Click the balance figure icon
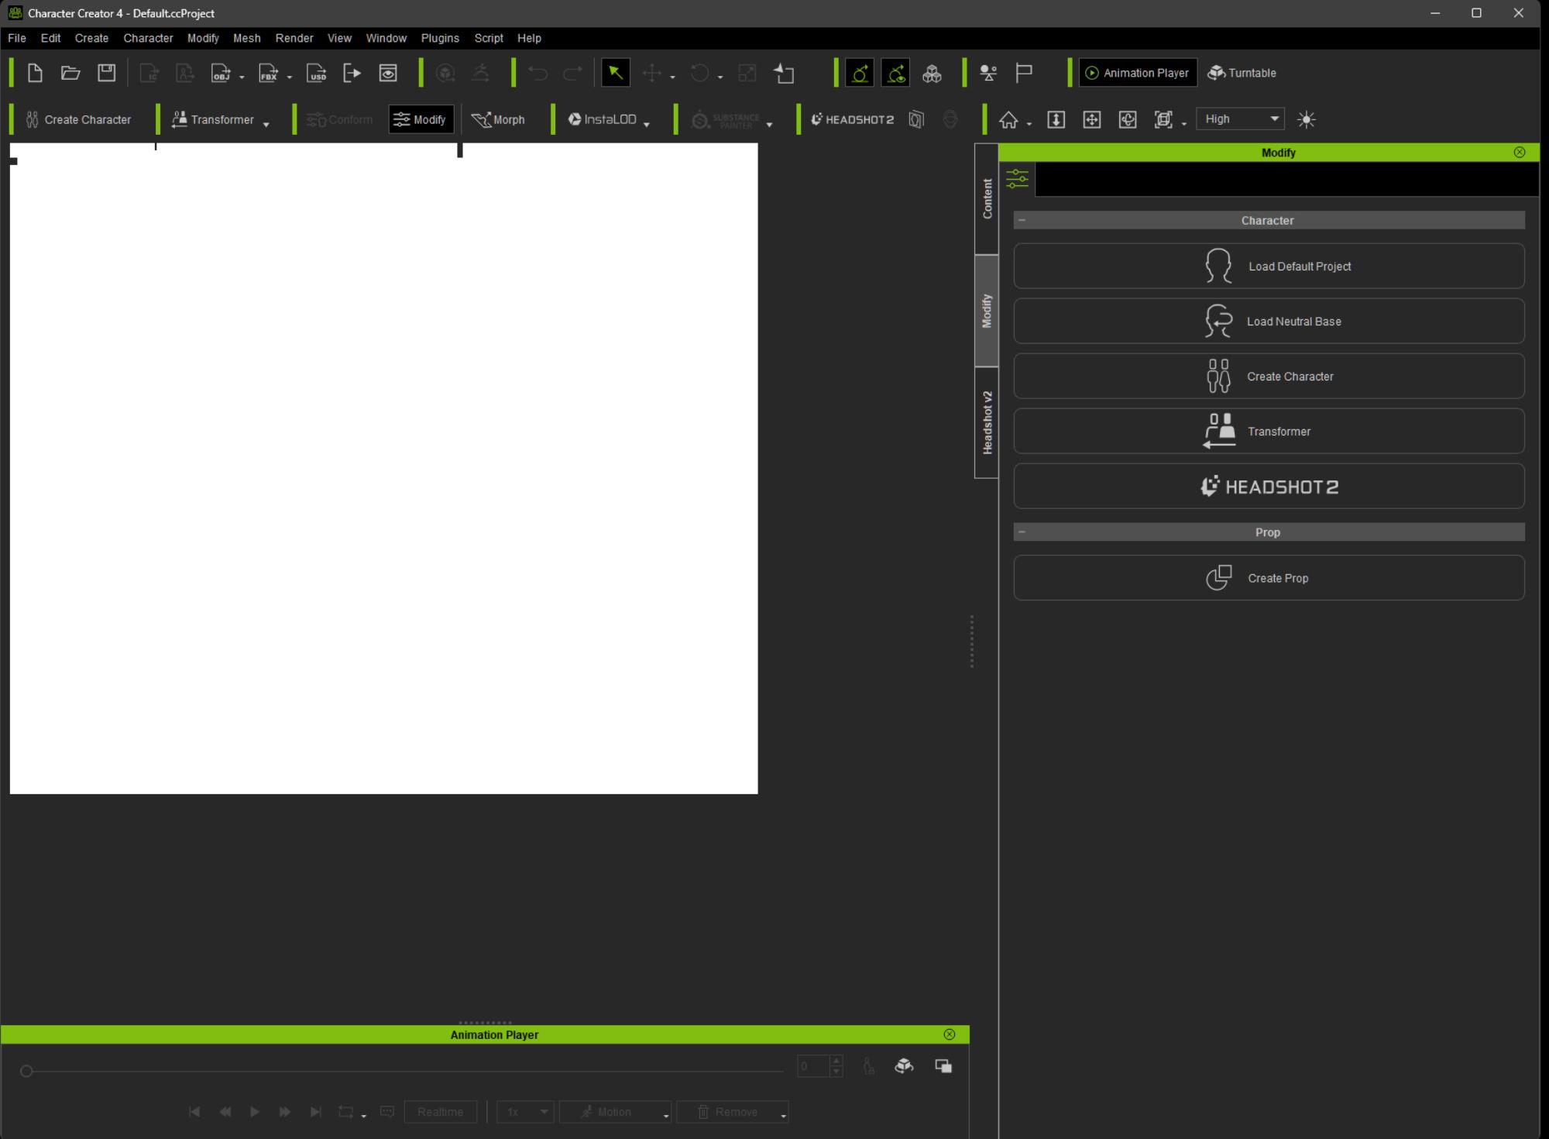Image resolution: width=1549 pixels, height=1139 pixels. click(987, 73)
